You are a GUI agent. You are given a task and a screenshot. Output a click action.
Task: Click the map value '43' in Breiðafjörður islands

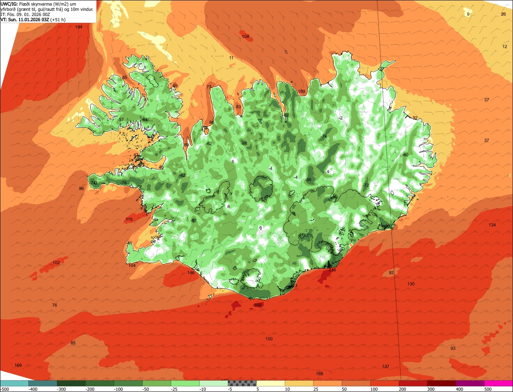point(136,155)
